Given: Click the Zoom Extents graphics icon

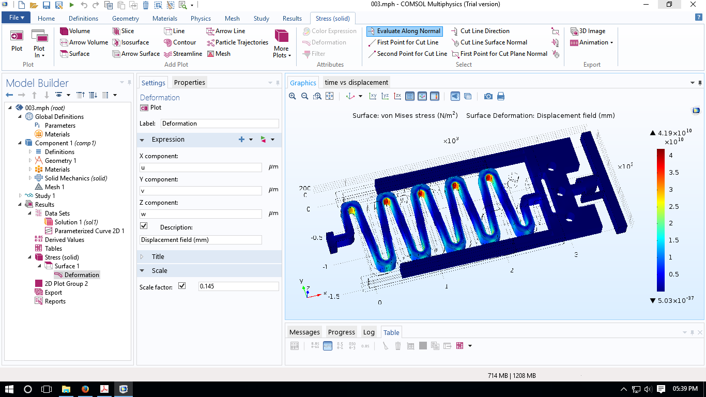Looking at the screenshot, I should tap(329, 96).
